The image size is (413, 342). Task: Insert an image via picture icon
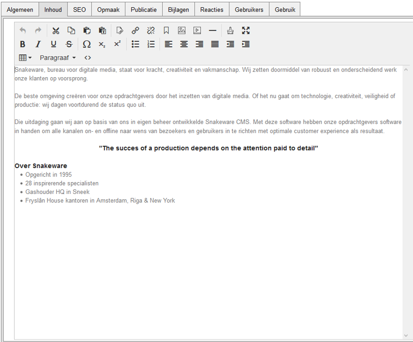point(182,31)
